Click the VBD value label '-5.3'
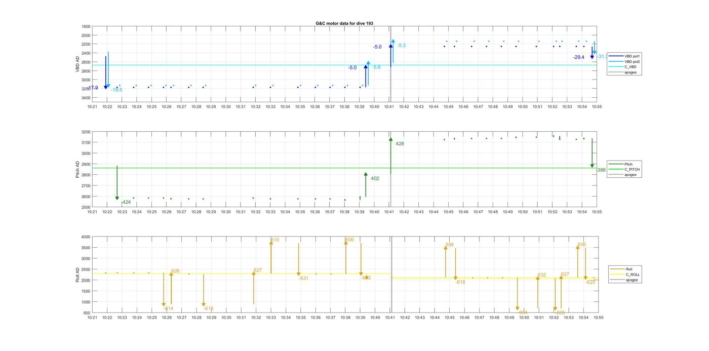This screenshot has width=709, height=351. tap(401, 46)
